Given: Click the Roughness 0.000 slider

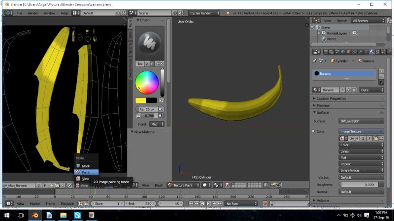Looking at the screenshot, I should click(x=359, y=185).
